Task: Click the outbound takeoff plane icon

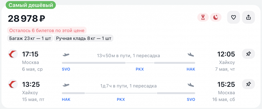Action: [x=66, y=55]
